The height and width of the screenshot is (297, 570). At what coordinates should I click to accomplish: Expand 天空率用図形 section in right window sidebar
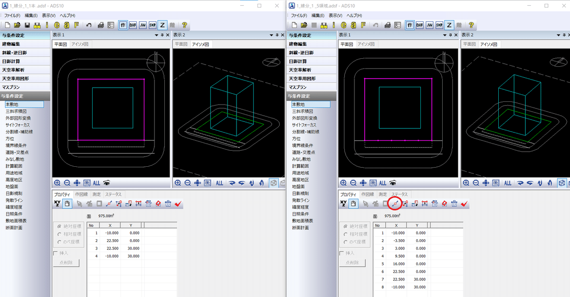click(x=312, y=79)
